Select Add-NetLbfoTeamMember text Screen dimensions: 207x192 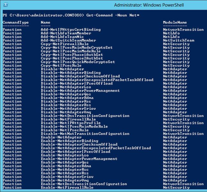(x=66, y=33)
